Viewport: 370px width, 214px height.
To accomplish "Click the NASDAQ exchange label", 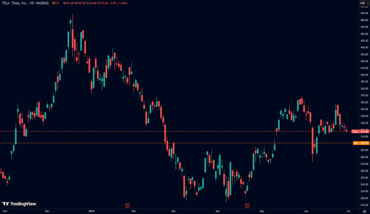I will 43,3.
